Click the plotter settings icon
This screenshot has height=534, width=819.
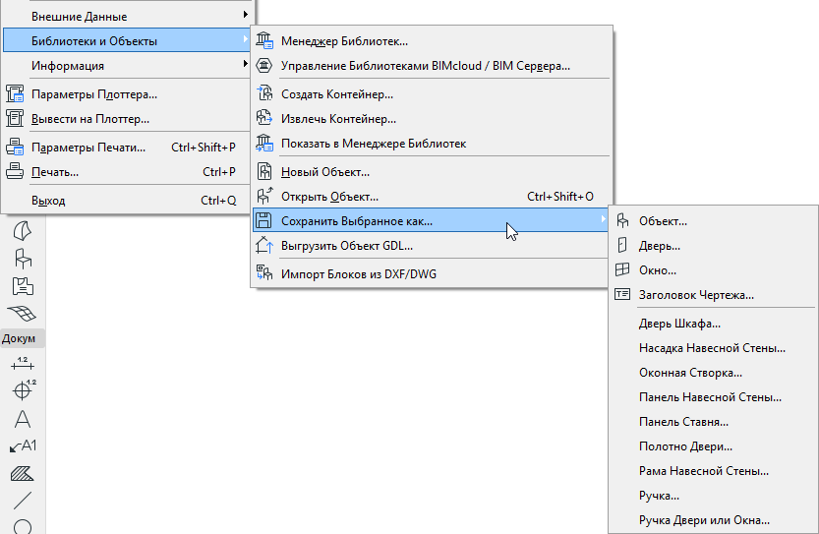click(x=15, y=94)
